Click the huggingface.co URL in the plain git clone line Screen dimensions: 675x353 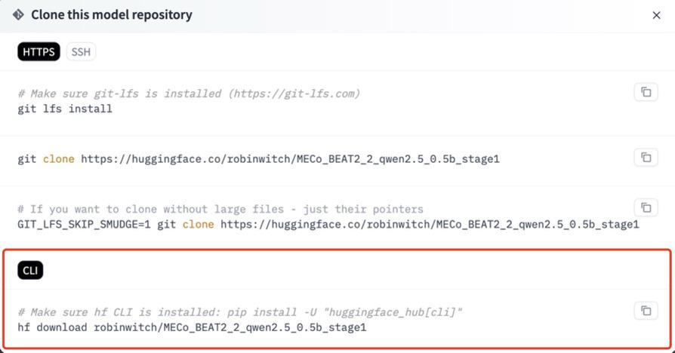pyautogui.click(x=290, y=159)
